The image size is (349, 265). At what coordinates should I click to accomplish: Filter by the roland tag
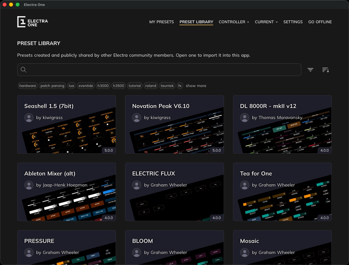coord(151,86)
